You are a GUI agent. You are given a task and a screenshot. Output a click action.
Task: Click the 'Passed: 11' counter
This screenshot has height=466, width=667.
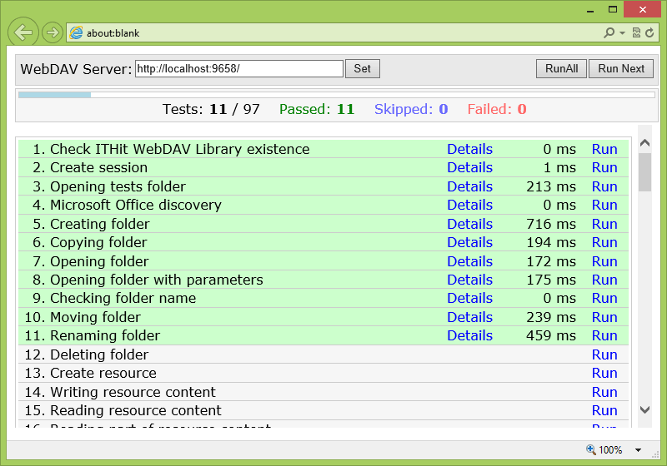pyautogui.click(x=317, y=109)
